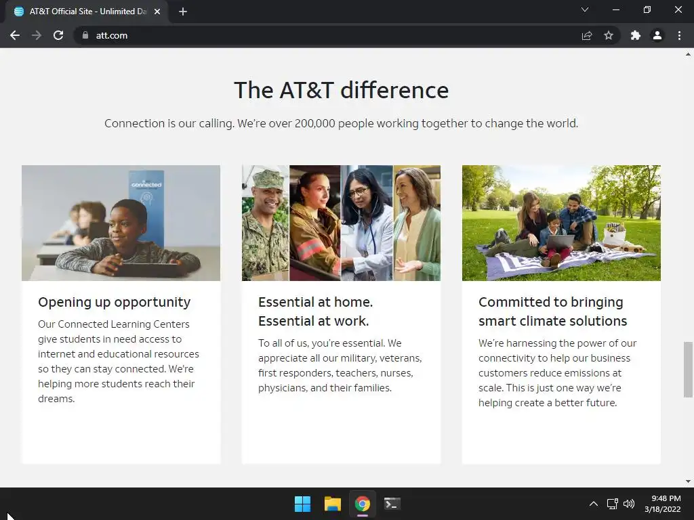
Task: Open Committed to bringing smart climate solutions
Action: click(553, 311)
